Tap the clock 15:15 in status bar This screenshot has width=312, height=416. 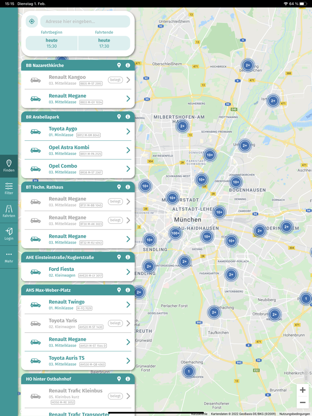click(9, 4)
